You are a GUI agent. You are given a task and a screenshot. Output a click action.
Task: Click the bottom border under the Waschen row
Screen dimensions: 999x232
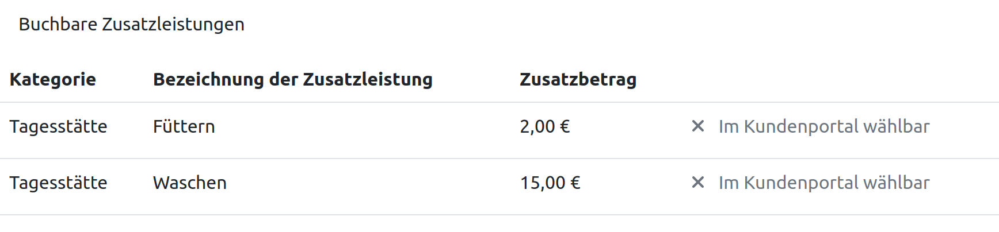(x=499, y=215)
